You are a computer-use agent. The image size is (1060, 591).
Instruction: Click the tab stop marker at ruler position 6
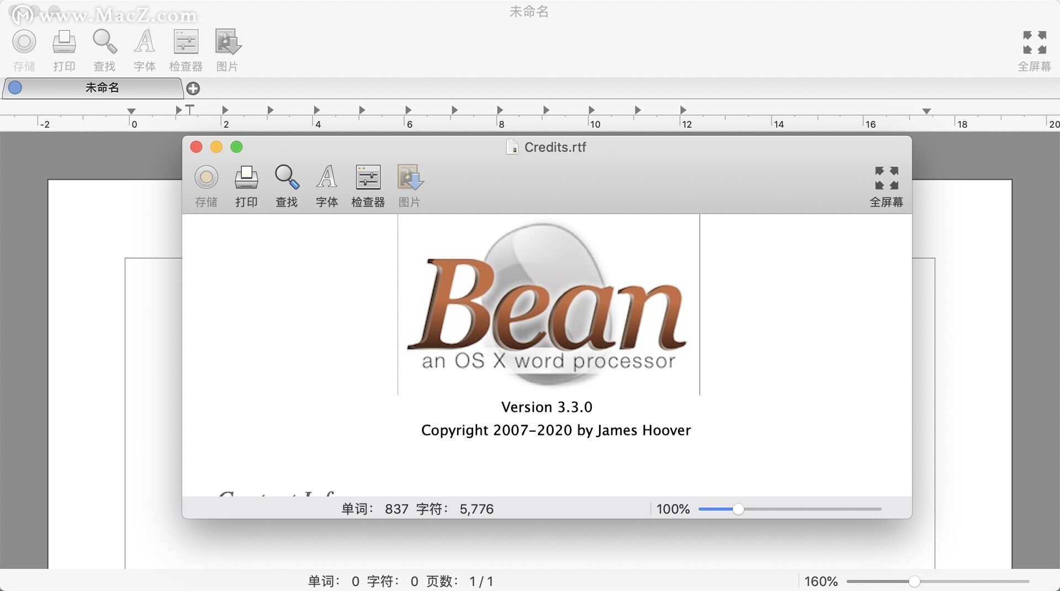[x=408, y=110]
